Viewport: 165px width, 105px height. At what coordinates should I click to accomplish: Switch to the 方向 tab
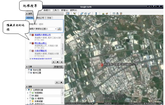[49, 18]
